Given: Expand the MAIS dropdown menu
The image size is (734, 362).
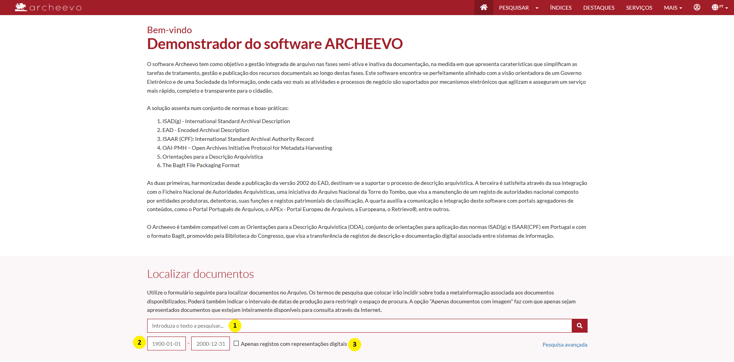Looking at the screenshot, I should tap(673, 8).
